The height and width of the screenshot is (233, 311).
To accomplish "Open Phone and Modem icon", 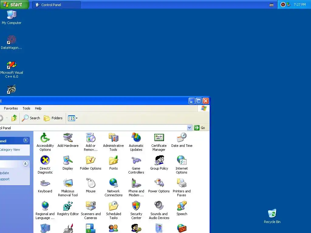I will 136,187.
